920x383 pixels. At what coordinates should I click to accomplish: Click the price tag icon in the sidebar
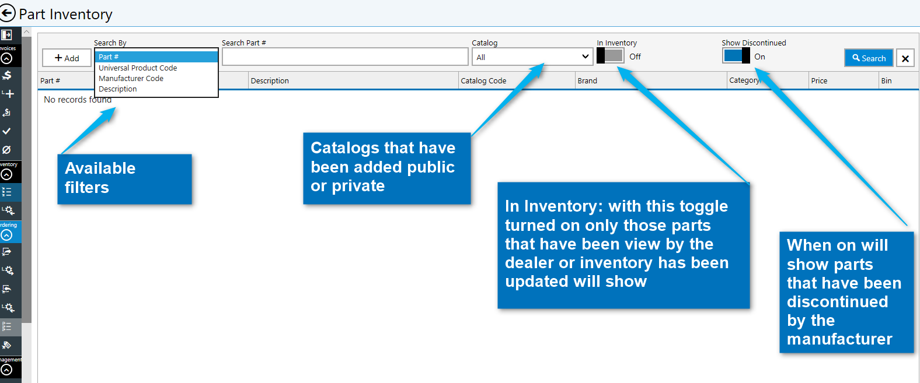[x=7, y=345]
